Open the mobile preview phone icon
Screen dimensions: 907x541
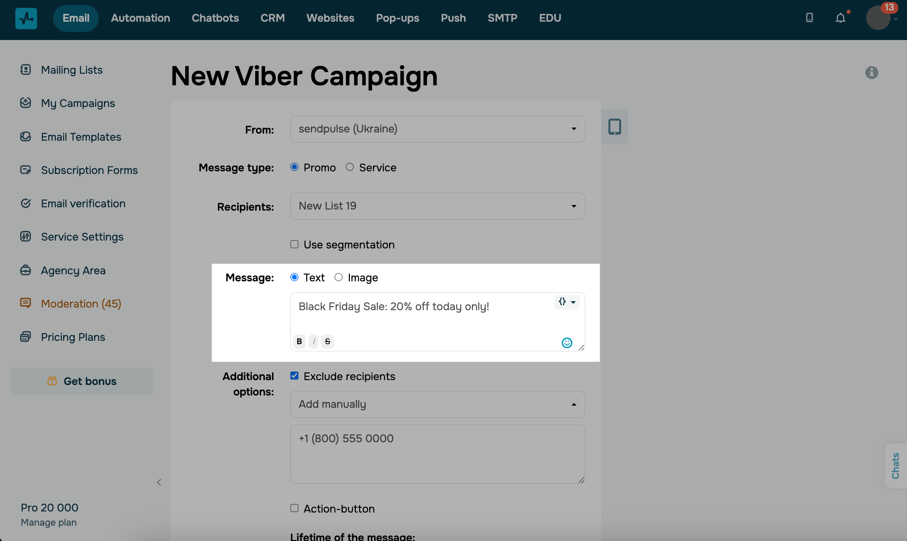pos(615,127)
